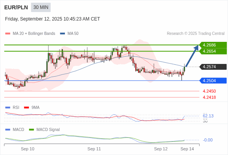
Task: Click the MACD Signal legend label
Action: coord(48,130)
